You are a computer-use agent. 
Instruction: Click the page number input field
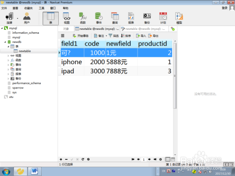click(x=144, y=159)
